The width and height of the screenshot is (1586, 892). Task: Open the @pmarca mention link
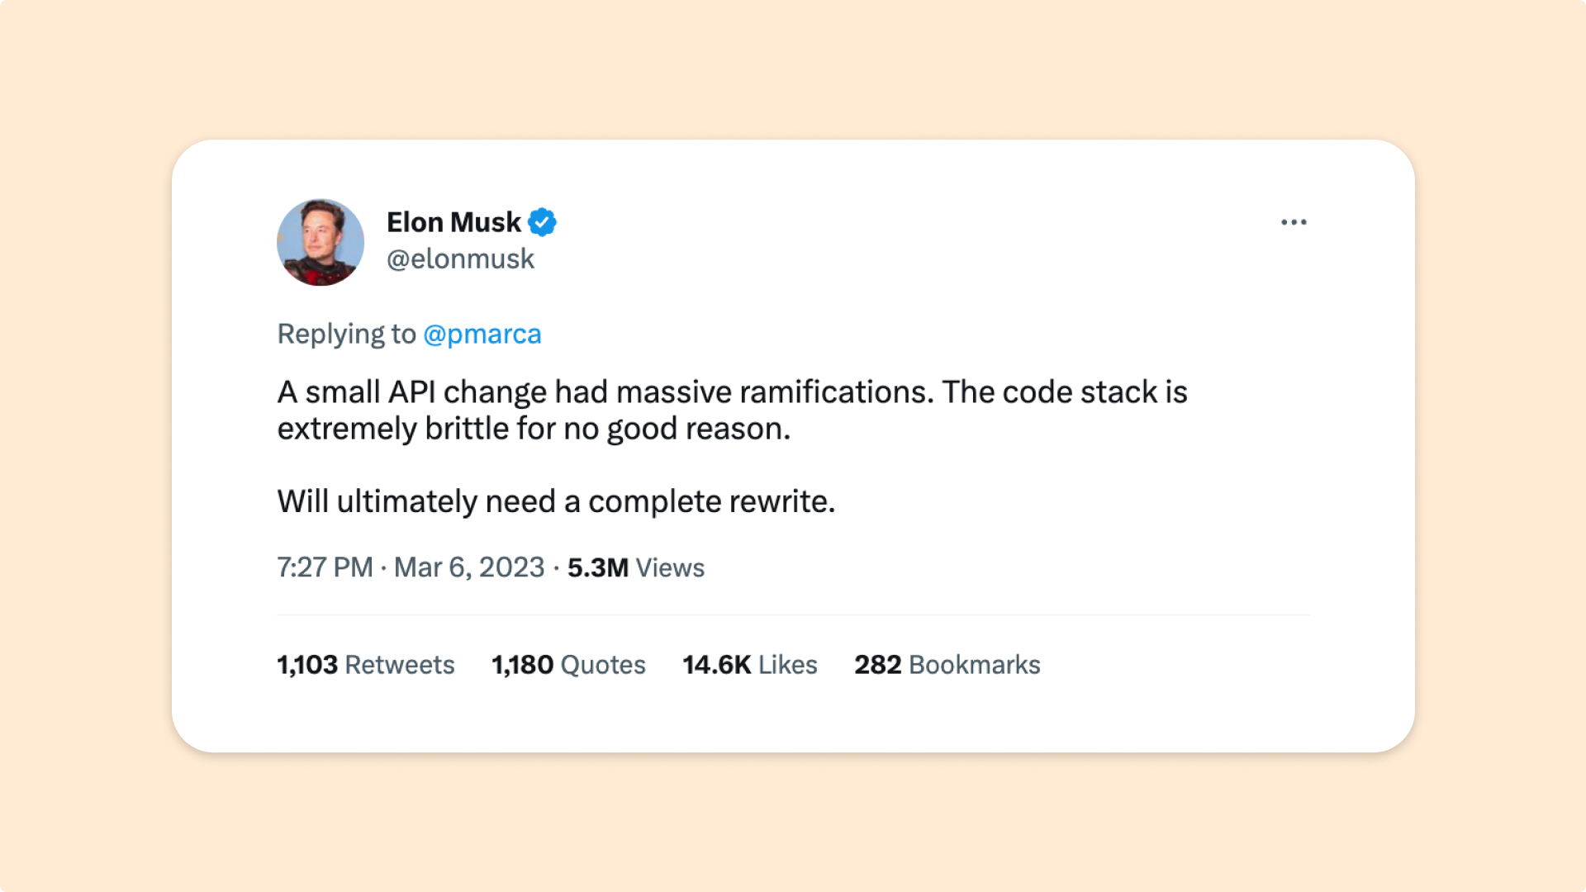coord(482,334)
